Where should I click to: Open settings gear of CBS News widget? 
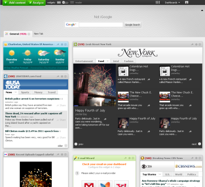click(196, 158)
